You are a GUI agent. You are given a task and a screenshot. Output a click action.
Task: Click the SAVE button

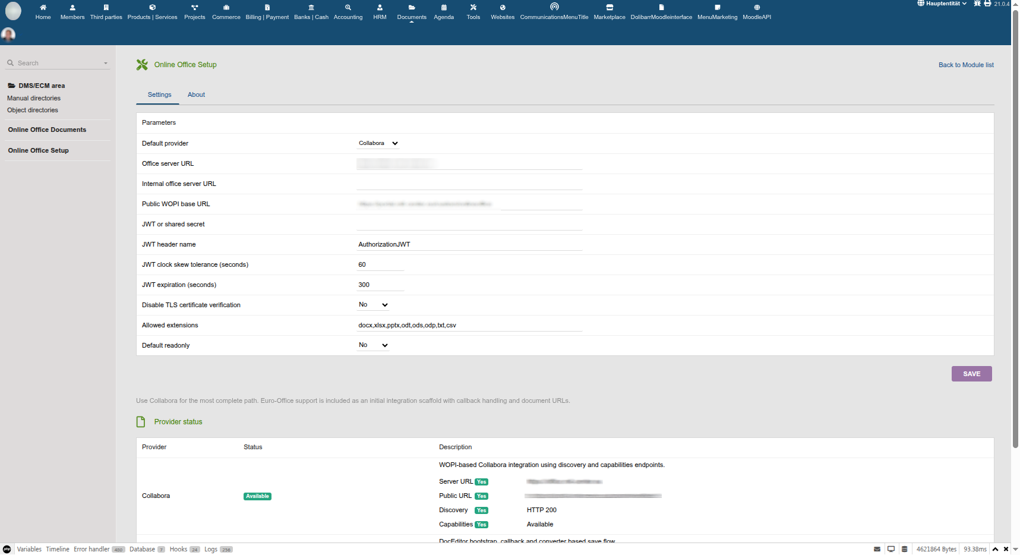971,374
